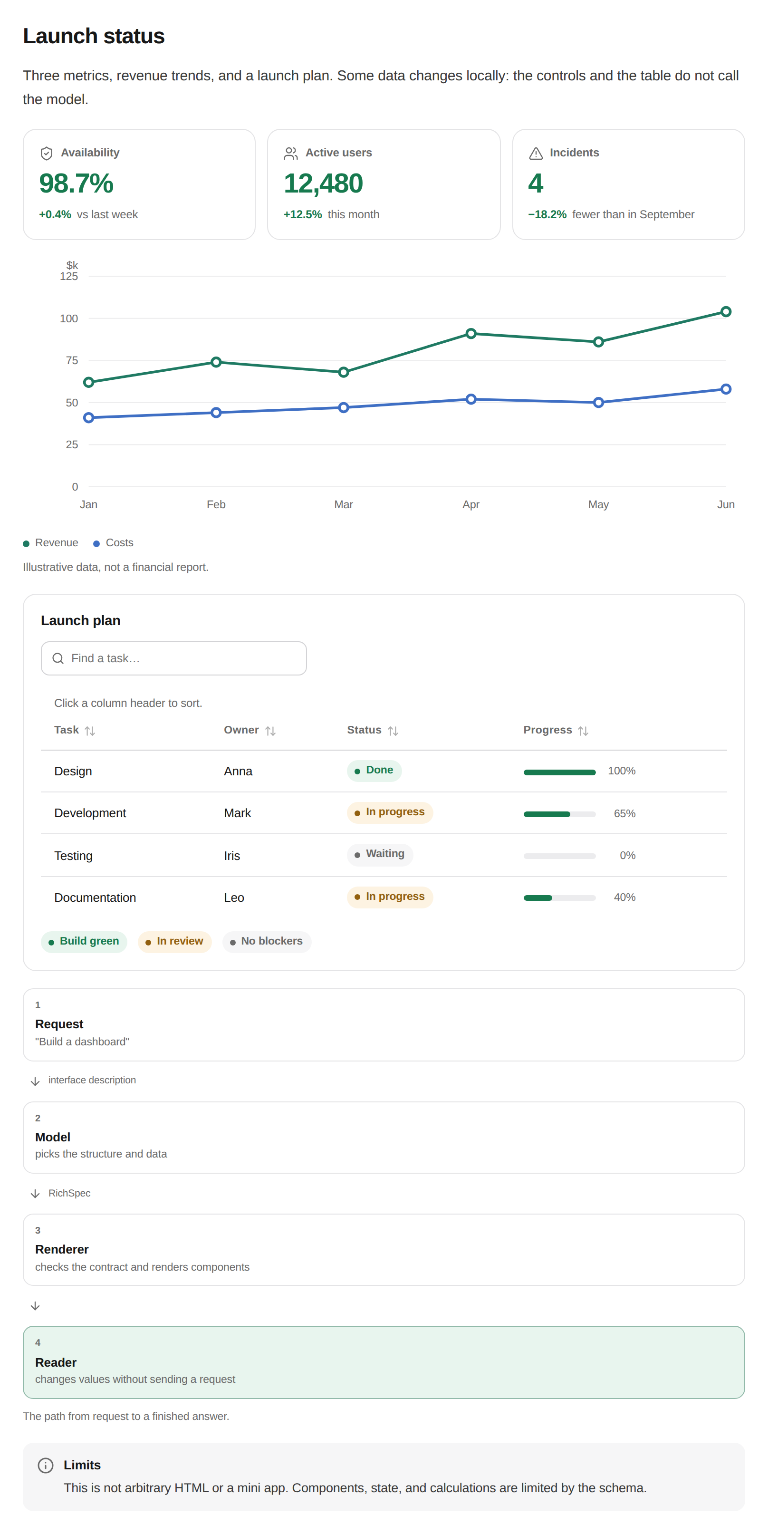The image size is (768, 1534).
Task: Click the RichSpec label
Action: [x=70, y=1193]
